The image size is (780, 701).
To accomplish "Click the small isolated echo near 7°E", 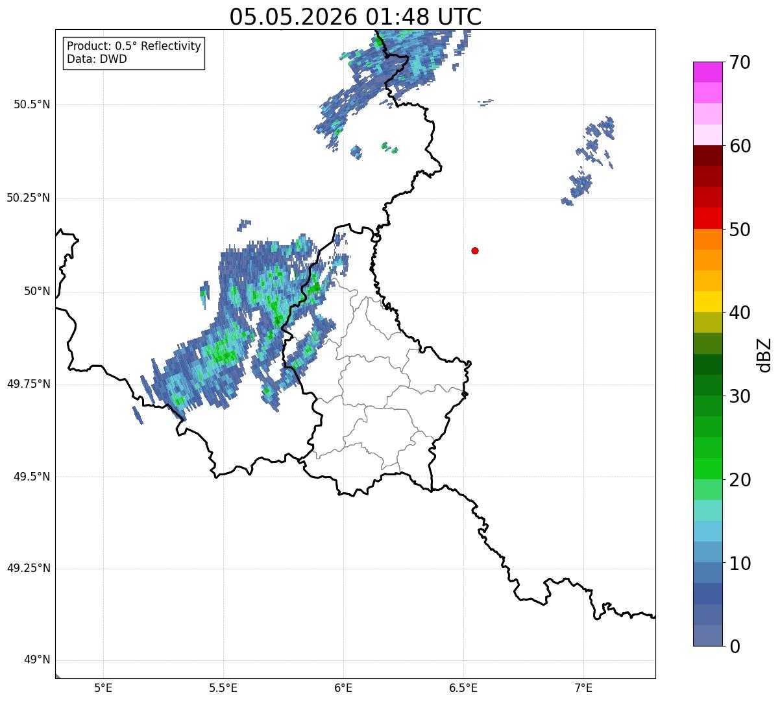I will click(x=587, y=162).
